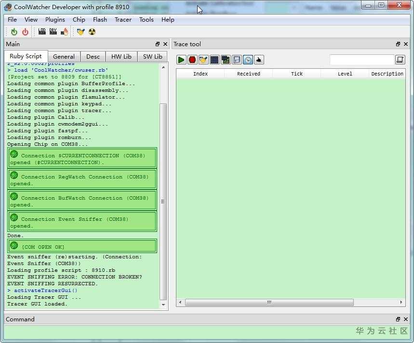Click 'Opening Chip on COM38...' log line
The width and height of the screenshot is (414, 343).
47,144
